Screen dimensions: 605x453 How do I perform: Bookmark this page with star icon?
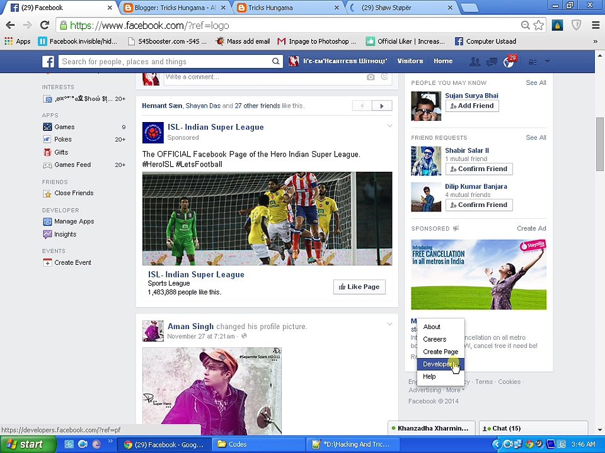539,25
